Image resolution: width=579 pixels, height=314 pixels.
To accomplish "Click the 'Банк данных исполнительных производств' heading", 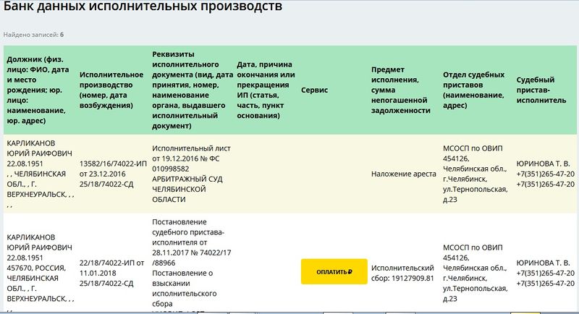I will tap(143, 7).
